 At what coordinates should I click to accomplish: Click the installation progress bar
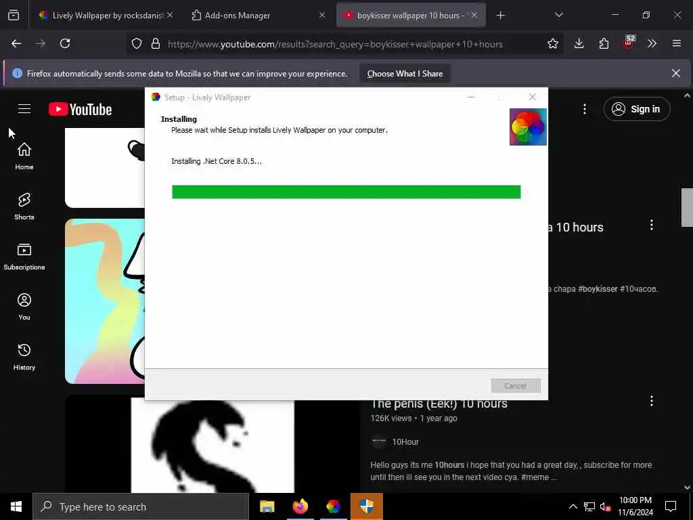click(346, 192)
